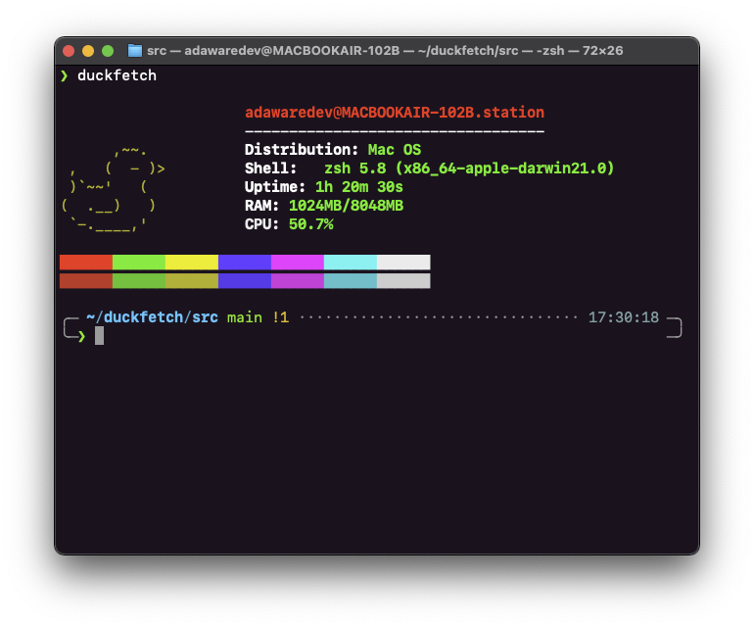This screenshot has height=627, width=754.
Task: Click the bright white color block
Action: 403,263
